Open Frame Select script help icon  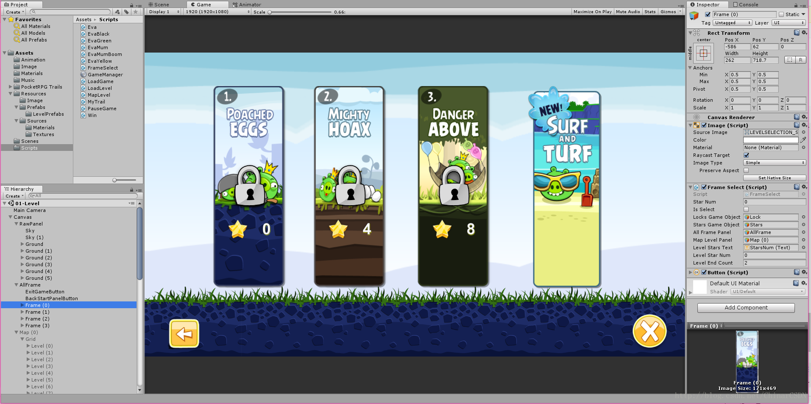(797, 187)
